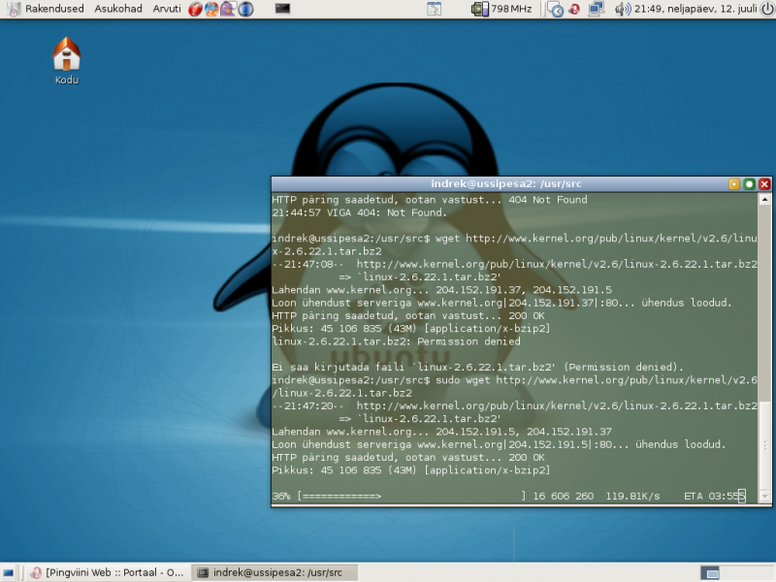Click the '16 606 260' bytes downloaded value
Screen dimensions: 776x582
pos(564,496)
